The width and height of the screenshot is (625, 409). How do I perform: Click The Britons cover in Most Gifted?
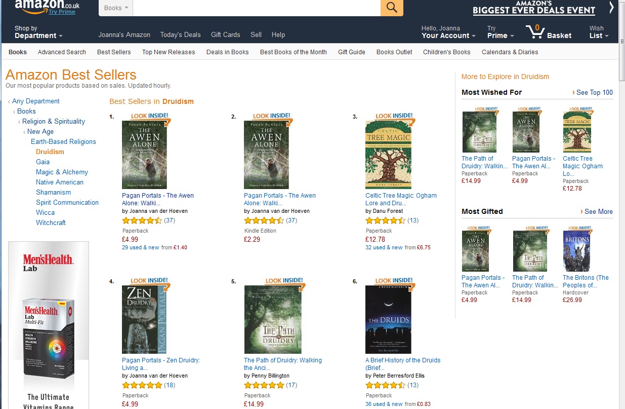click(x=576, y=250)
